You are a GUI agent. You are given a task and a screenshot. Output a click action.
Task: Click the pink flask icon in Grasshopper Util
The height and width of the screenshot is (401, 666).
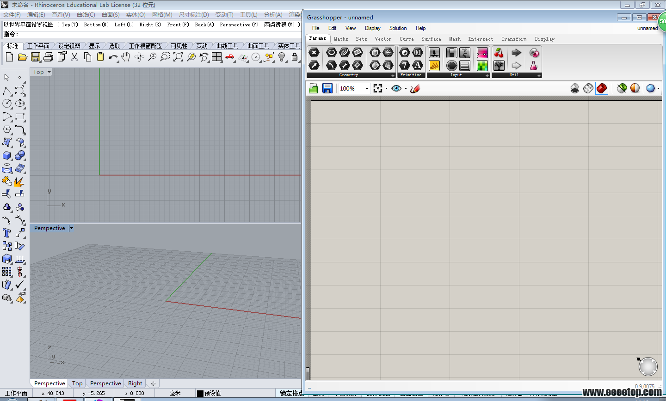533,65
